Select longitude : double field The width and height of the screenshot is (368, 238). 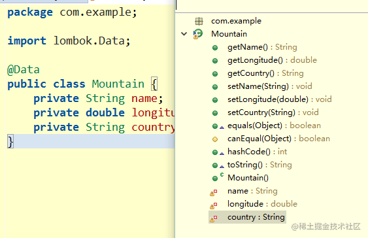point(262,204)
